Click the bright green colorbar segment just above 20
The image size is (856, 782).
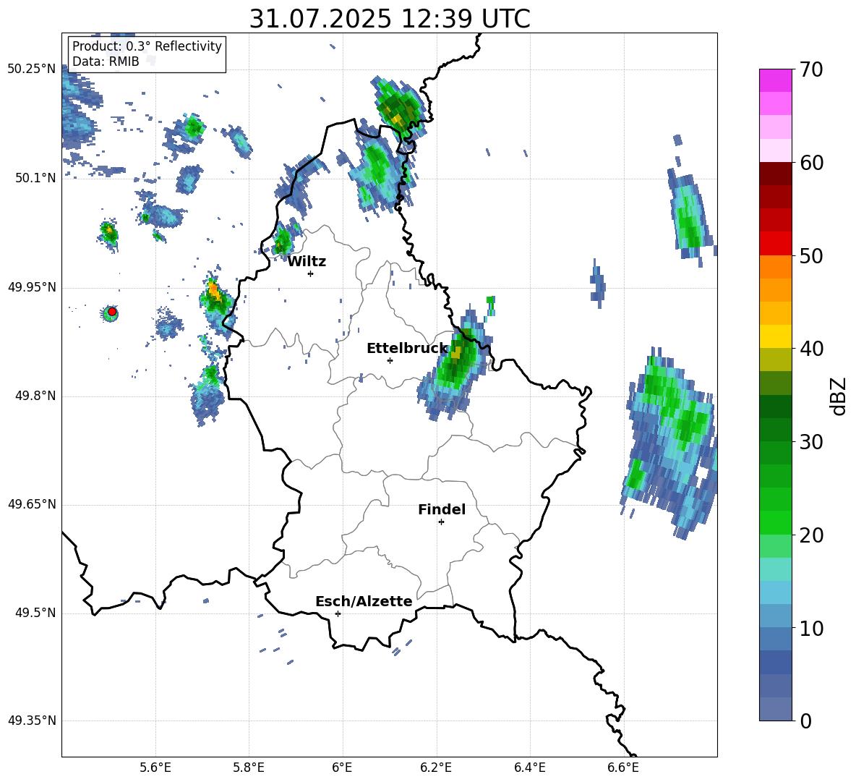(775, 522)
